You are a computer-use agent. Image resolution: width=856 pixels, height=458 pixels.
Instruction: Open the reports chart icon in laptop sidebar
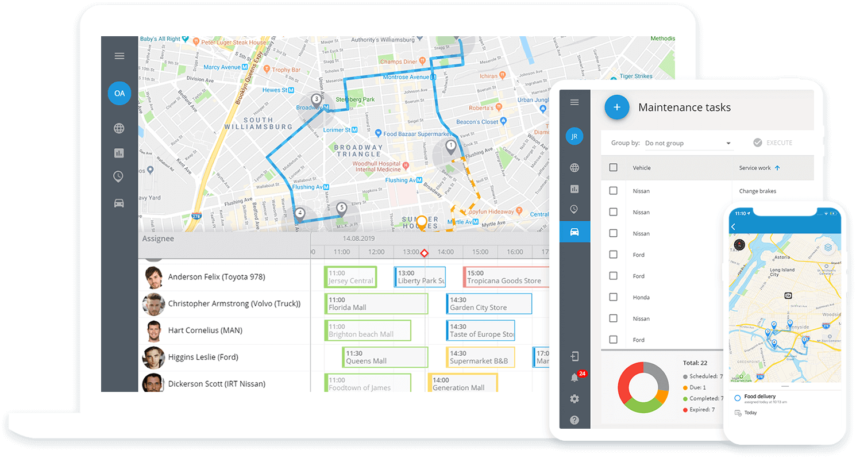pos(119,153)
